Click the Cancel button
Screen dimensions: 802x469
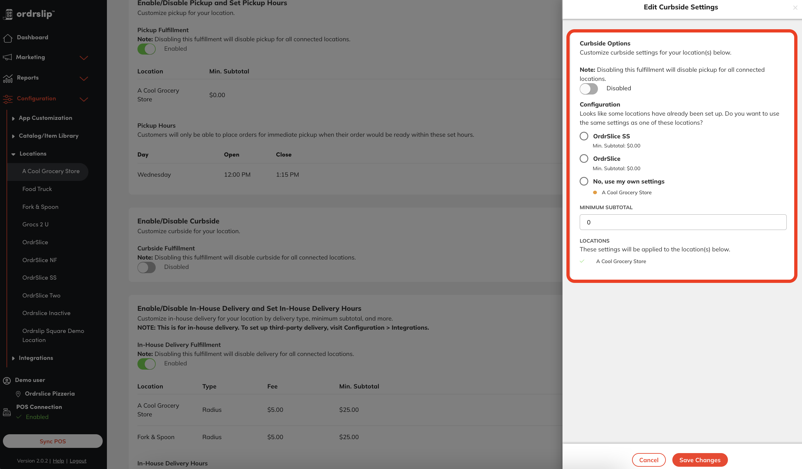[649, 460]
